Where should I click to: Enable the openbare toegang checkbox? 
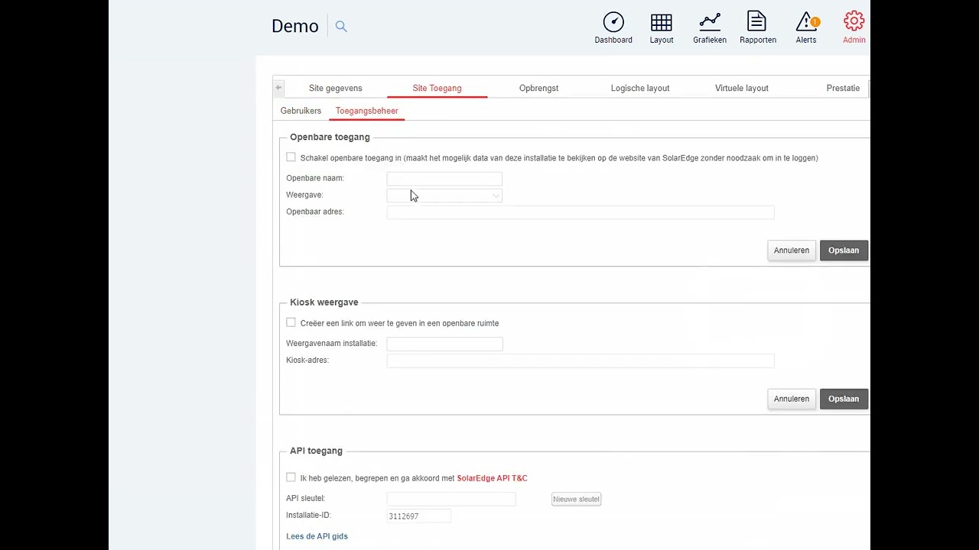tap(291, 157)
